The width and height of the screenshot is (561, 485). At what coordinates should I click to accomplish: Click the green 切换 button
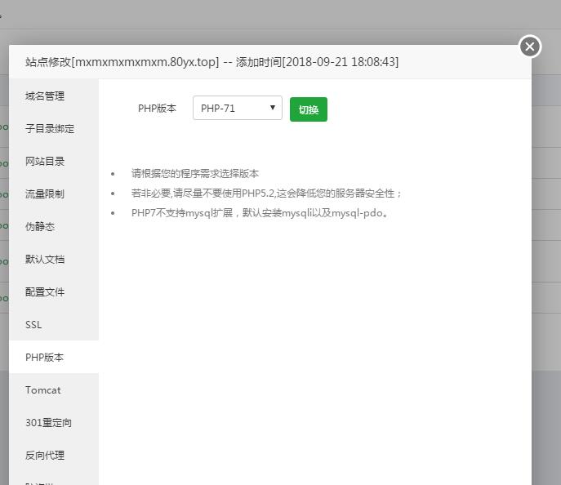[308, 109]
